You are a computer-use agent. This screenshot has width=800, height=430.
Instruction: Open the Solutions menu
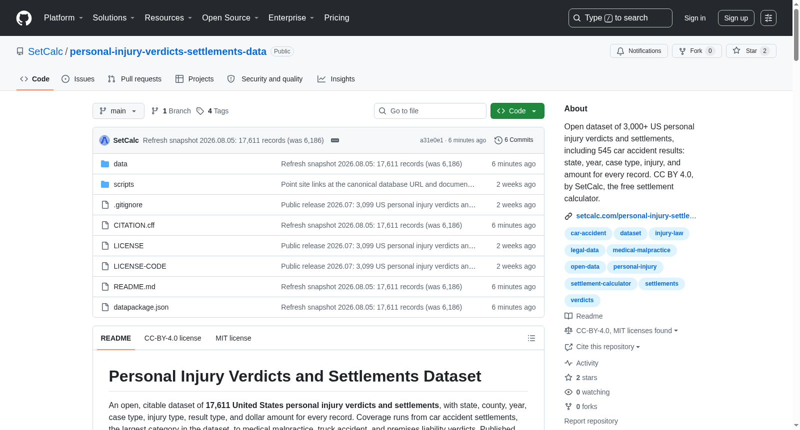pos(113,18)
